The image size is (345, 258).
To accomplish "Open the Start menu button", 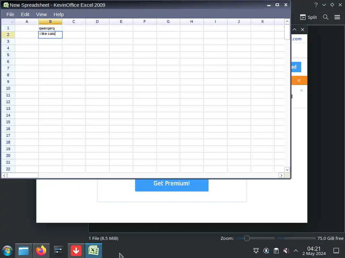I will (7, 251).
